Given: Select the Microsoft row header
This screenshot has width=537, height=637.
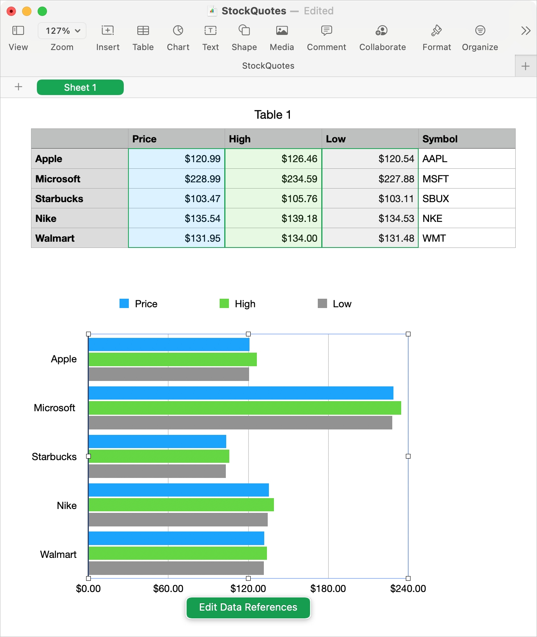Looking at the screenshot, I should [80, 179].
